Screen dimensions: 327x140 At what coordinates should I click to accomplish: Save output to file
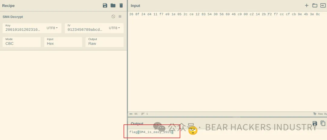(315, 123)
